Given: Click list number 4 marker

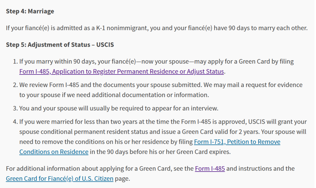Looking at the screenshot, I should tap(15, 122).
